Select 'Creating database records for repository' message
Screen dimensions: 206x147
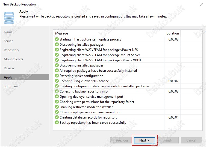pyautogui.click(x=88, y=117)
